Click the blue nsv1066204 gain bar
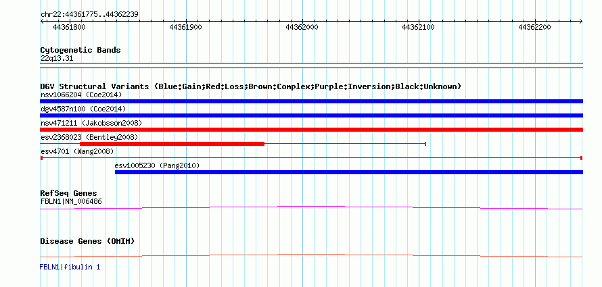602x287 pixels. (x=311, y=101)
